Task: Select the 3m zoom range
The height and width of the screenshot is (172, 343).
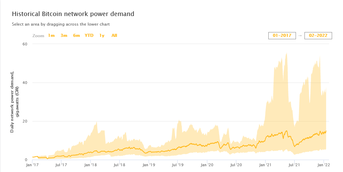Action: 64,35
